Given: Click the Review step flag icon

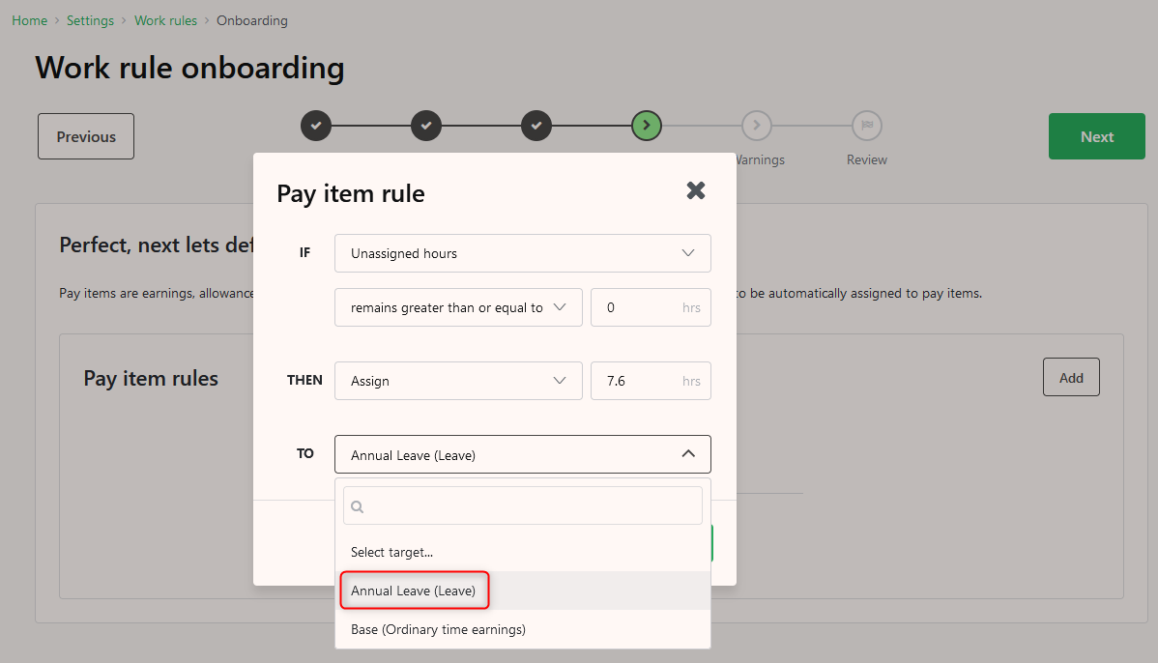Looking at the screenshot, I should 867,126.
